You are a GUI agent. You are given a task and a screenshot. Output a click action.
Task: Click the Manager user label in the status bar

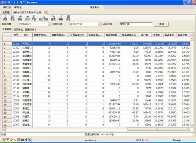pyautogui.click(x=177, y=140)
